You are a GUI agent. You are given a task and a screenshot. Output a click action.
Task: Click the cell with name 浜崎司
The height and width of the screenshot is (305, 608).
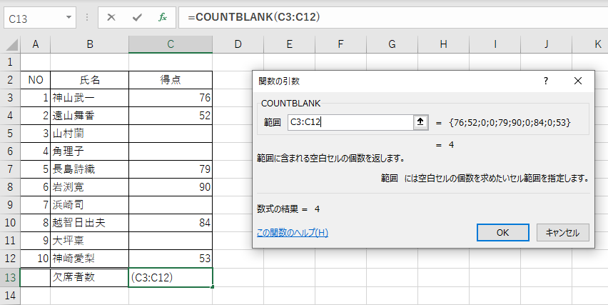90,205
